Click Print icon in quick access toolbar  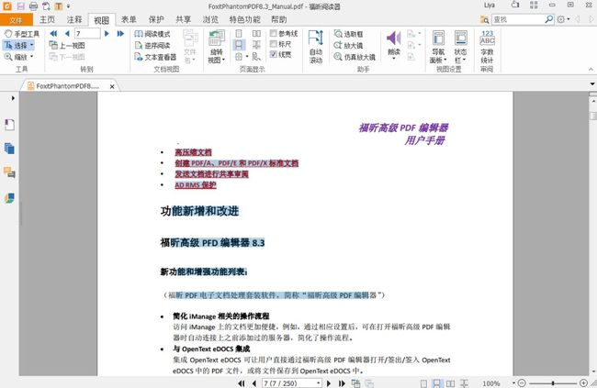pos(33,6)
